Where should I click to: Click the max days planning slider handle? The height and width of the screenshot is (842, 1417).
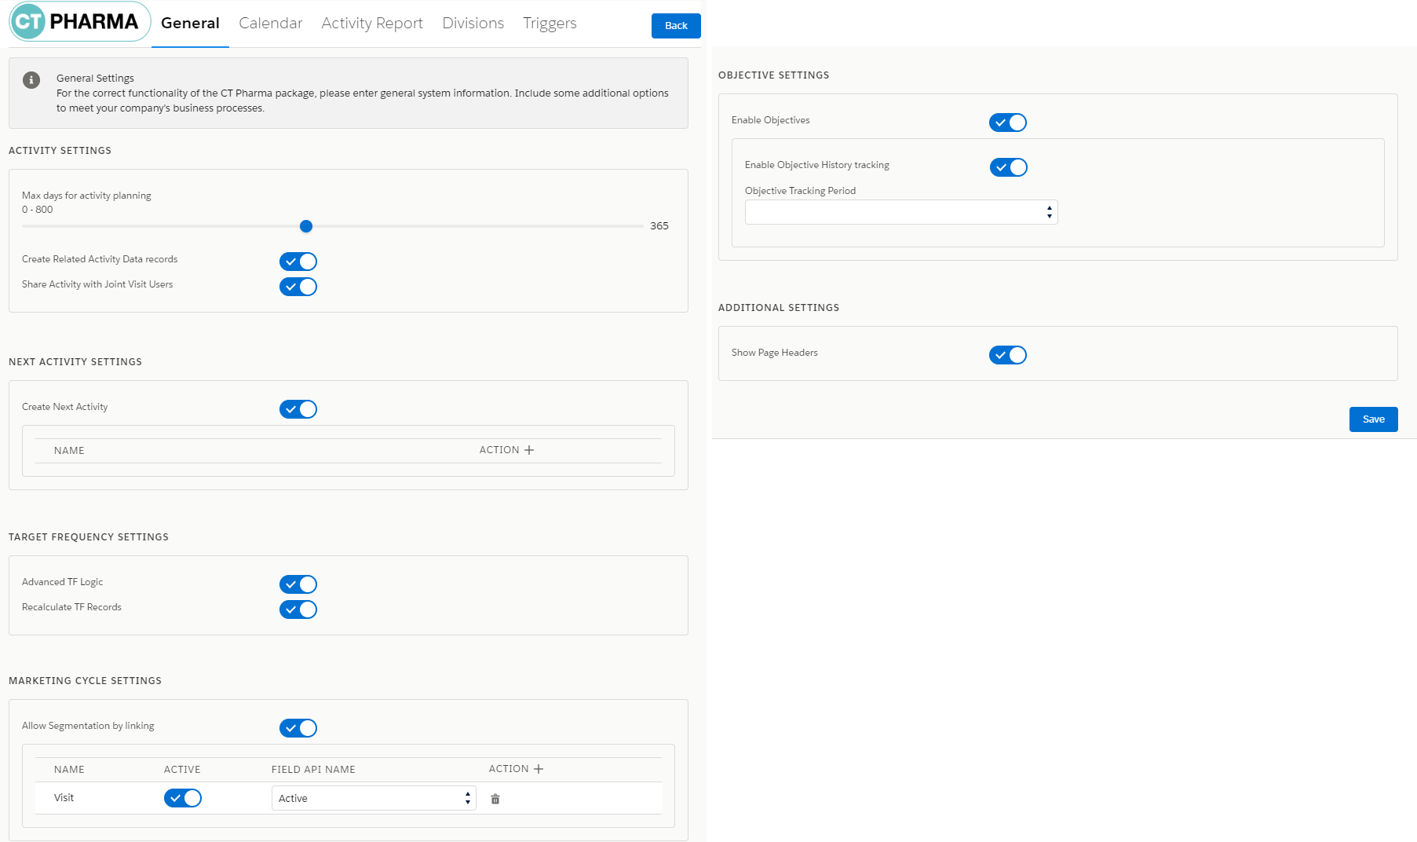click(x=306, y=226)
